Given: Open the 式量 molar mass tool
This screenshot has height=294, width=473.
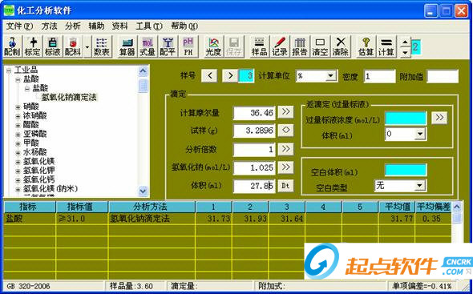Looking at the screenshot, I should [x=148, y=46].
